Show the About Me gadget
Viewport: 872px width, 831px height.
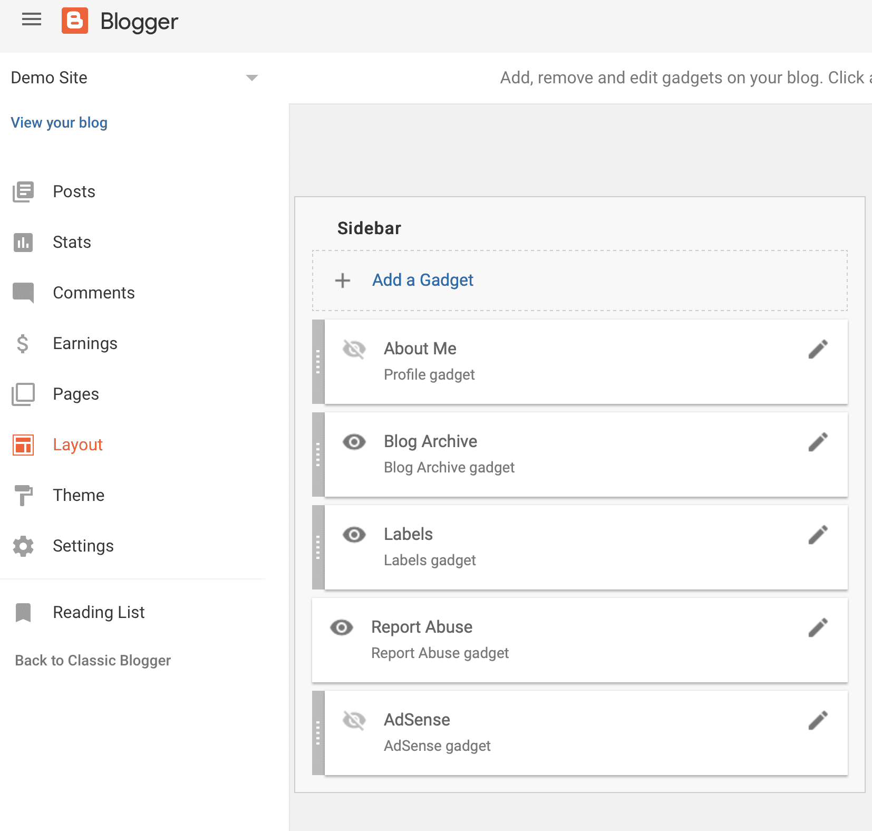(354, 349)
